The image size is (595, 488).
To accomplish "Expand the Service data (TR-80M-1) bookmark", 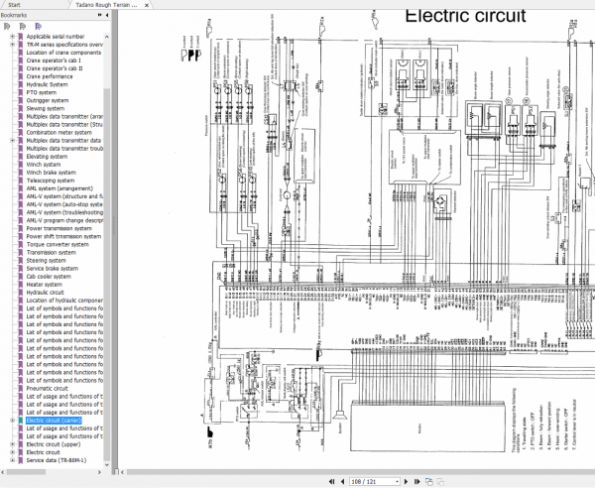I will point(12,460).
